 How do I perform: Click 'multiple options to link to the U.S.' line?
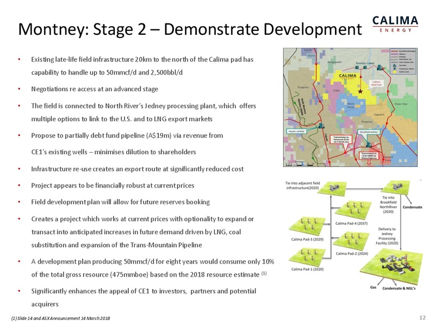pyautogui.click(x=122, y=119)
